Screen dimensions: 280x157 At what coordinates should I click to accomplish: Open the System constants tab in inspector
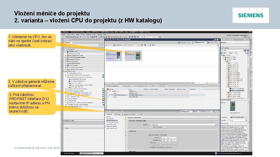click(130, 114)
